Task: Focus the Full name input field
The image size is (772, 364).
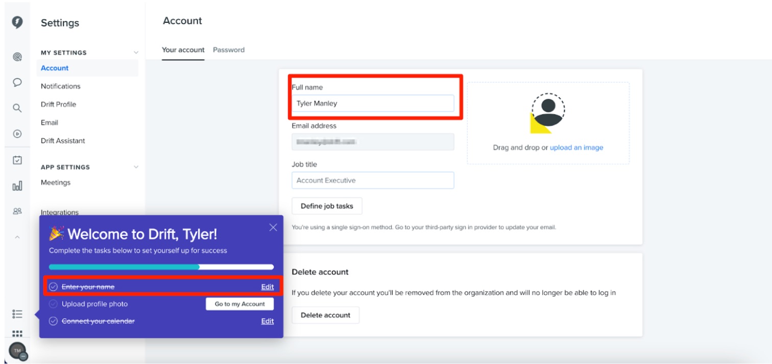Action: [373, 103]
